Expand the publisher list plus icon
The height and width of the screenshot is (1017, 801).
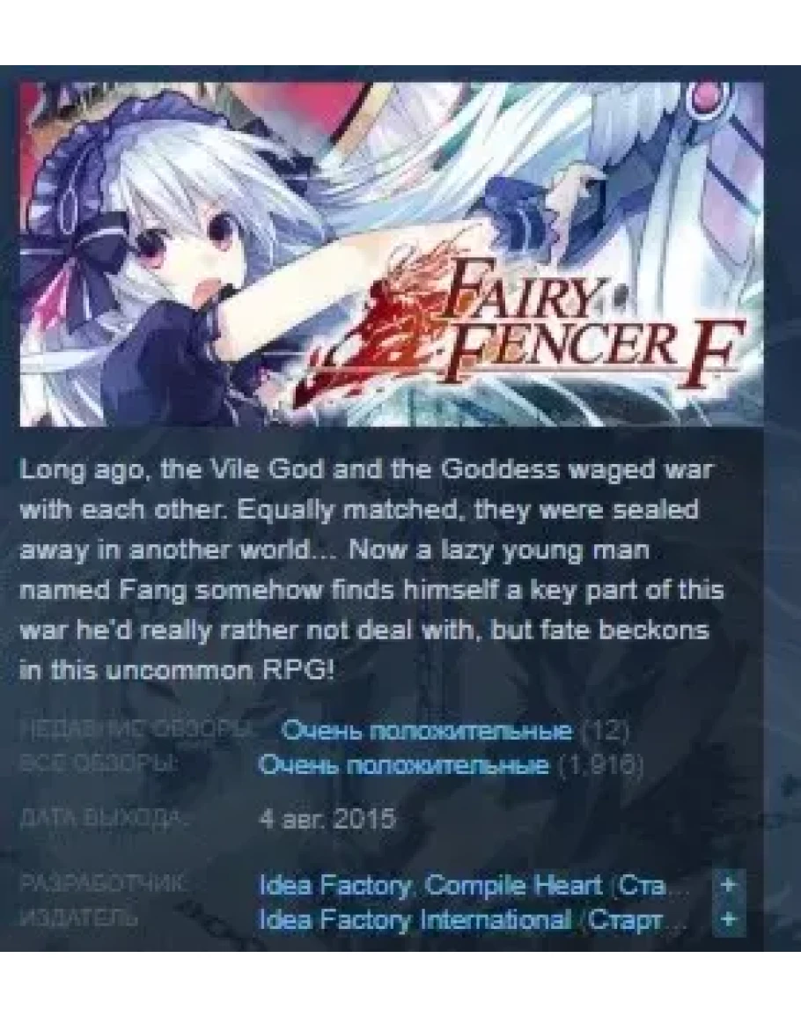[728, 919]
